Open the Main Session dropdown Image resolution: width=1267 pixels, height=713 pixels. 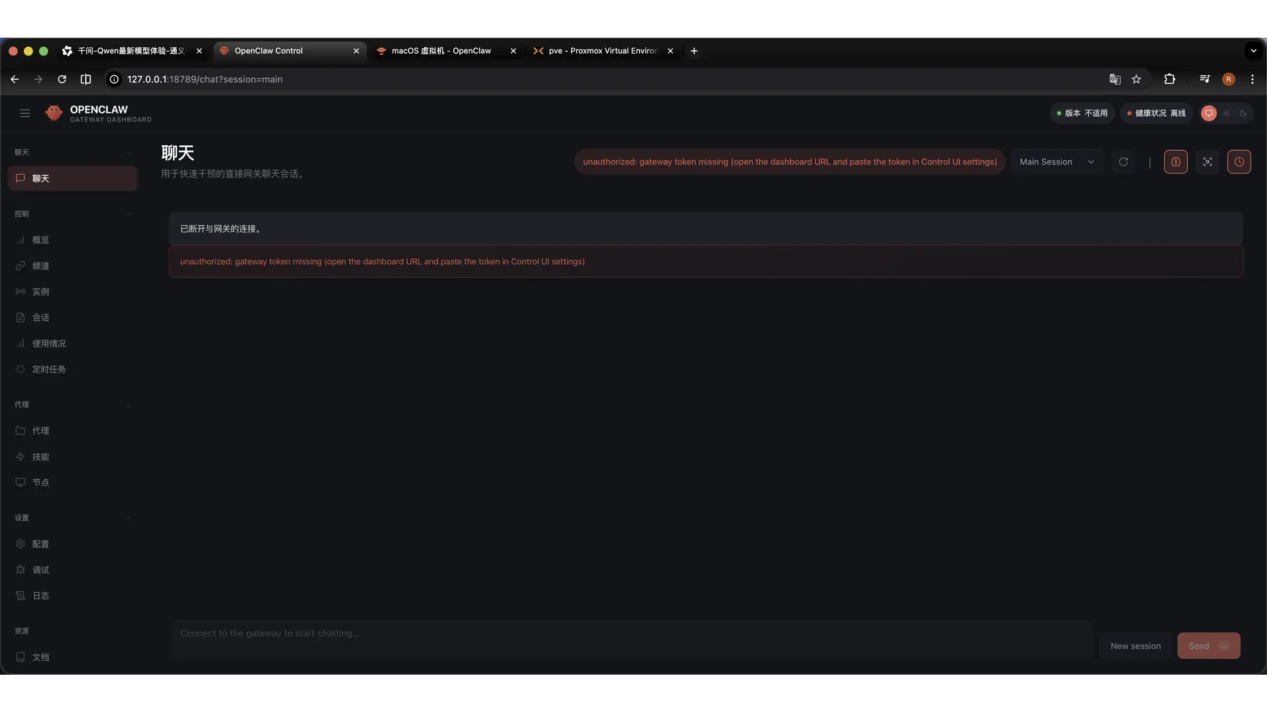point(1056,162)
